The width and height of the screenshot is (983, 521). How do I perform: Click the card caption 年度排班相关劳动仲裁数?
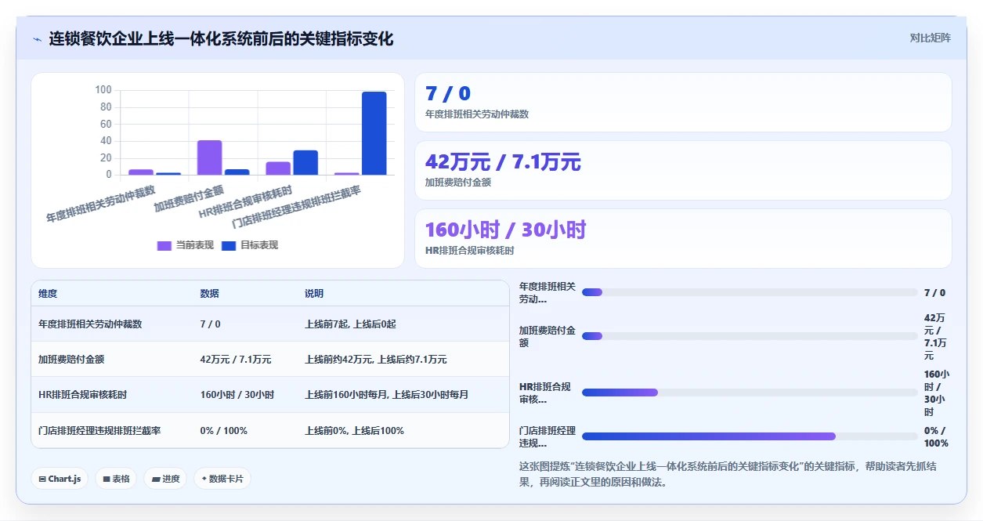pos(477,114)
